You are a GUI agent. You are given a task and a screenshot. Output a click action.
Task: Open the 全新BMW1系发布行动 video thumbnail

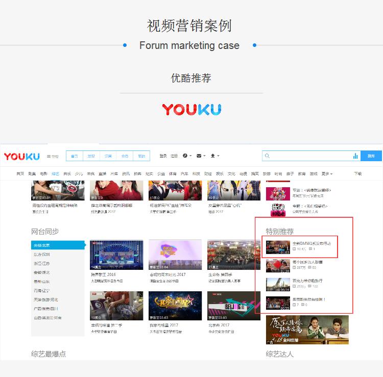(278, 247)
